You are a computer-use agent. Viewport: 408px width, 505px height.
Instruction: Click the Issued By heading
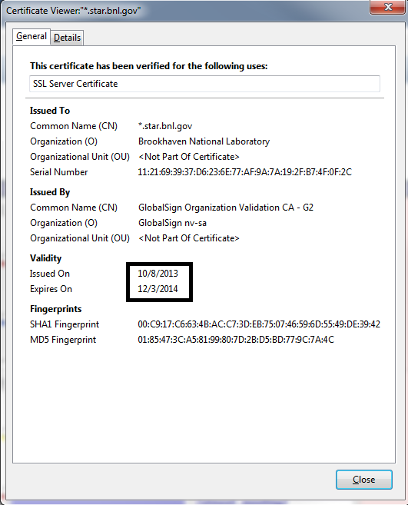(50, 192)
